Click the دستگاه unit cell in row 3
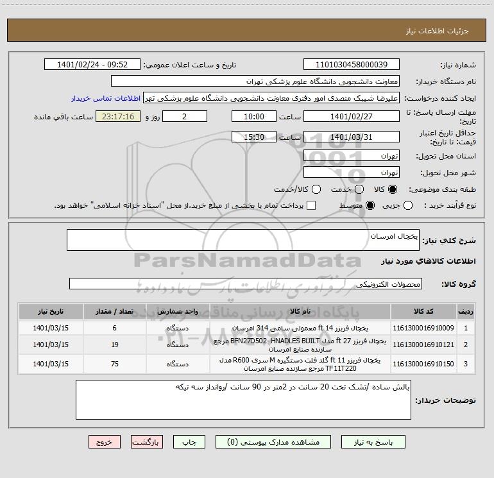The image size is (494, 478). point(178,364)
